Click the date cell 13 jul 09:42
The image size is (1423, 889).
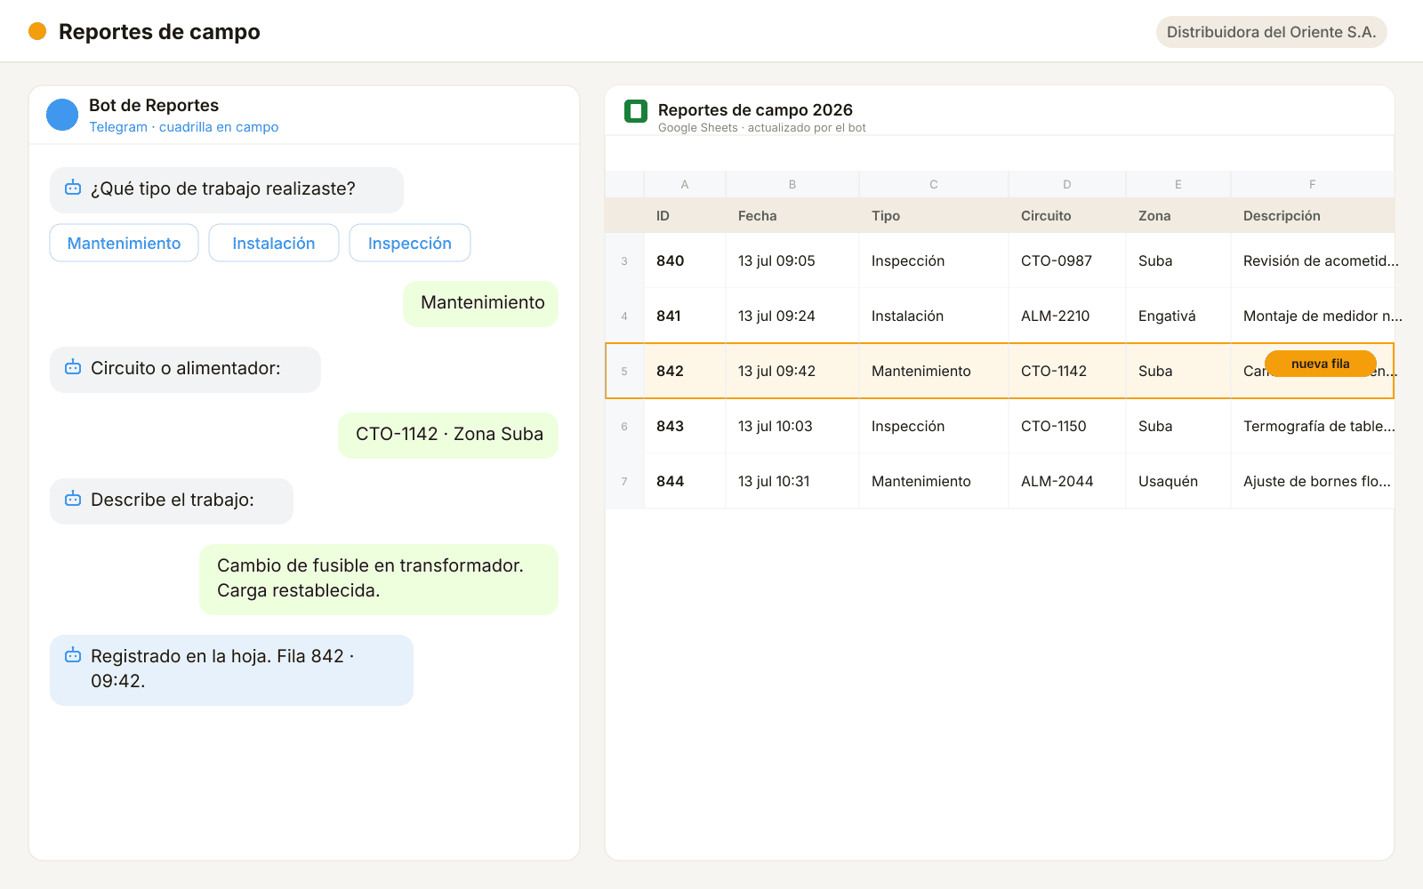click(x=792, y=371)
